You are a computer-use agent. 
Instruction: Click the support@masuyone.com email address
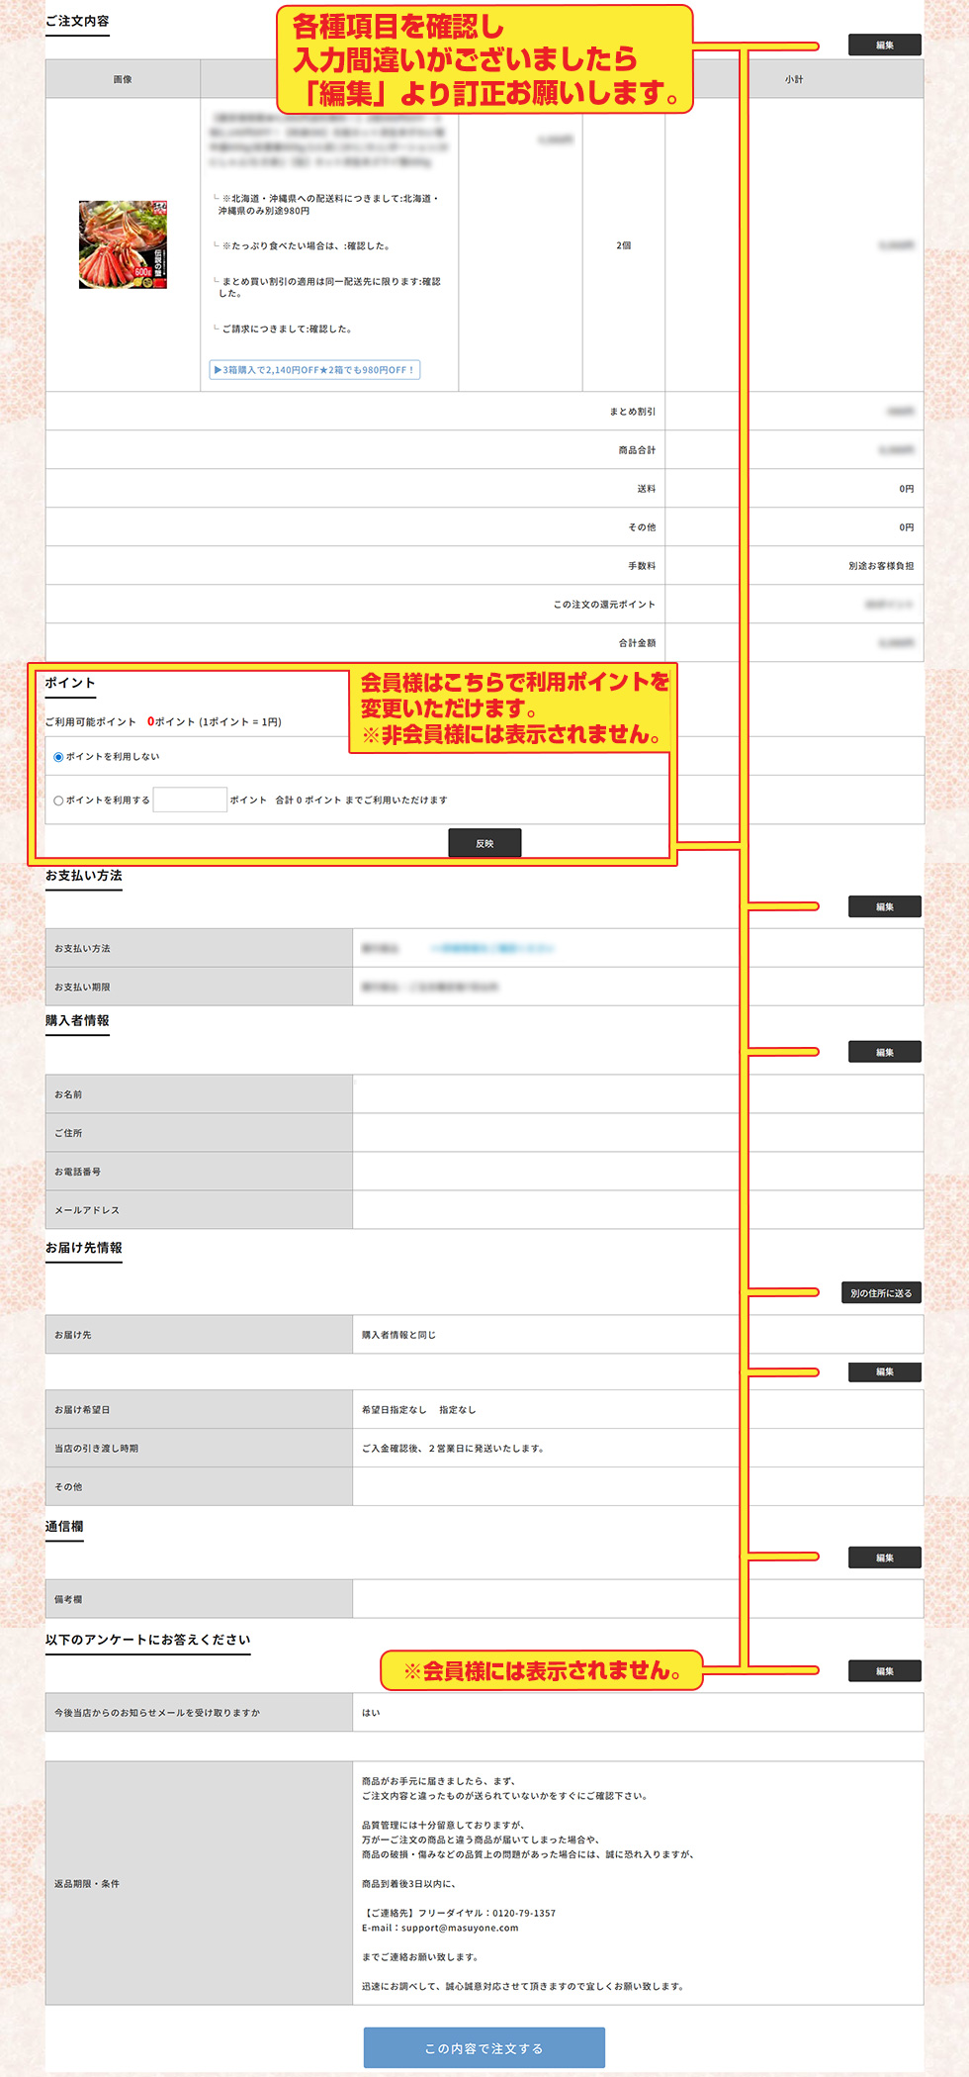pos(460,1928)
